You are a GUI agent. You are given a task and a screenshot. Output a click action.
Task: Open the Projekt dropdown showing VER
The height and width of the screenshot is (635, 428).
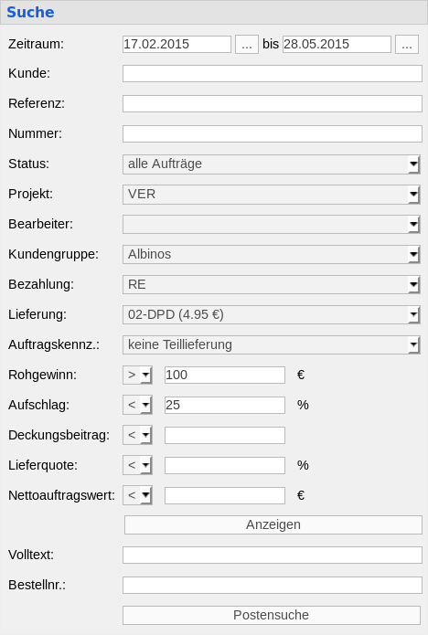(x=271, y=195)
